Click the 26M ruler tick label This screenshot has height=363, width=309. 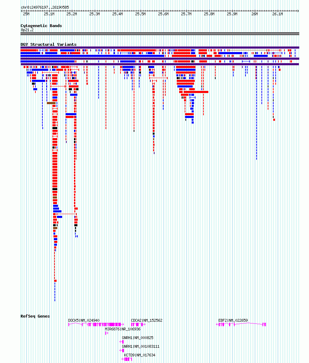click(x=254, y=14)
